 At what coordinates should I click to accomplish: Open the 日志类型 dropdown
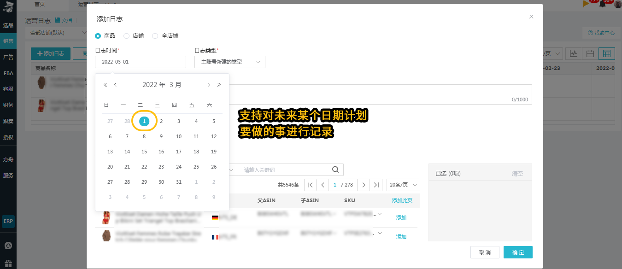click(x=230, y=62)
